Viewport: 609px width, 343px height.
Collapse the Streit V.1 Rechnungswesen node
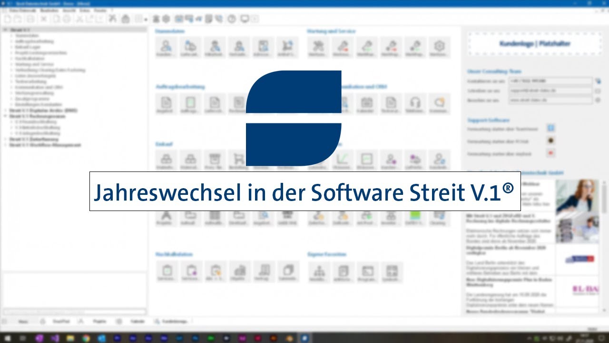(x=5, y=116)
